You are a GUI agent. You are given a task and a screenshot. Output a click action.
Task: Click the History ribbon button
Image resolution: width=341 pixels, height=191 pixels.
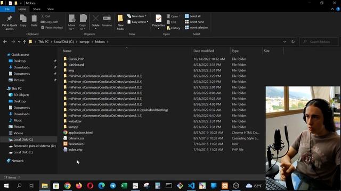[x=173, y=28]
